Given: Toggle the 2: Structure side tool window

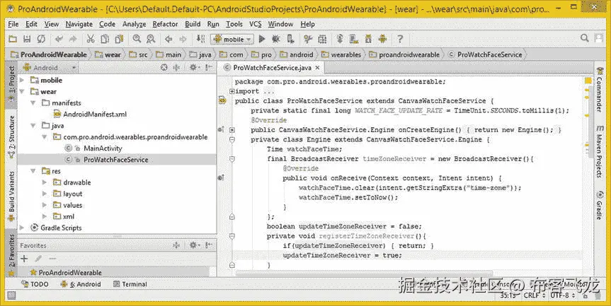Looking at the screenshot, I should coord(12,136).
